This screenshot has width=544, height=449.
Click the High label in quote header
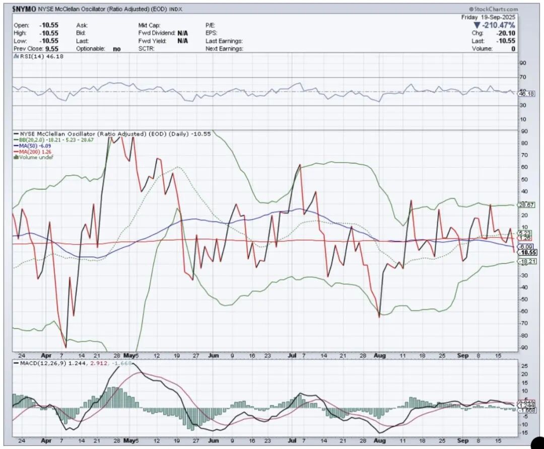pos(20,33)
